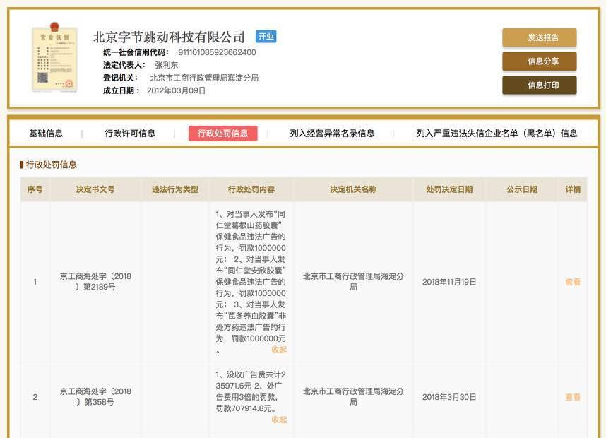The width and height of the screenshot is (606, 438).
Task: Click the 开业 status badge
Action: coord(266,37)
